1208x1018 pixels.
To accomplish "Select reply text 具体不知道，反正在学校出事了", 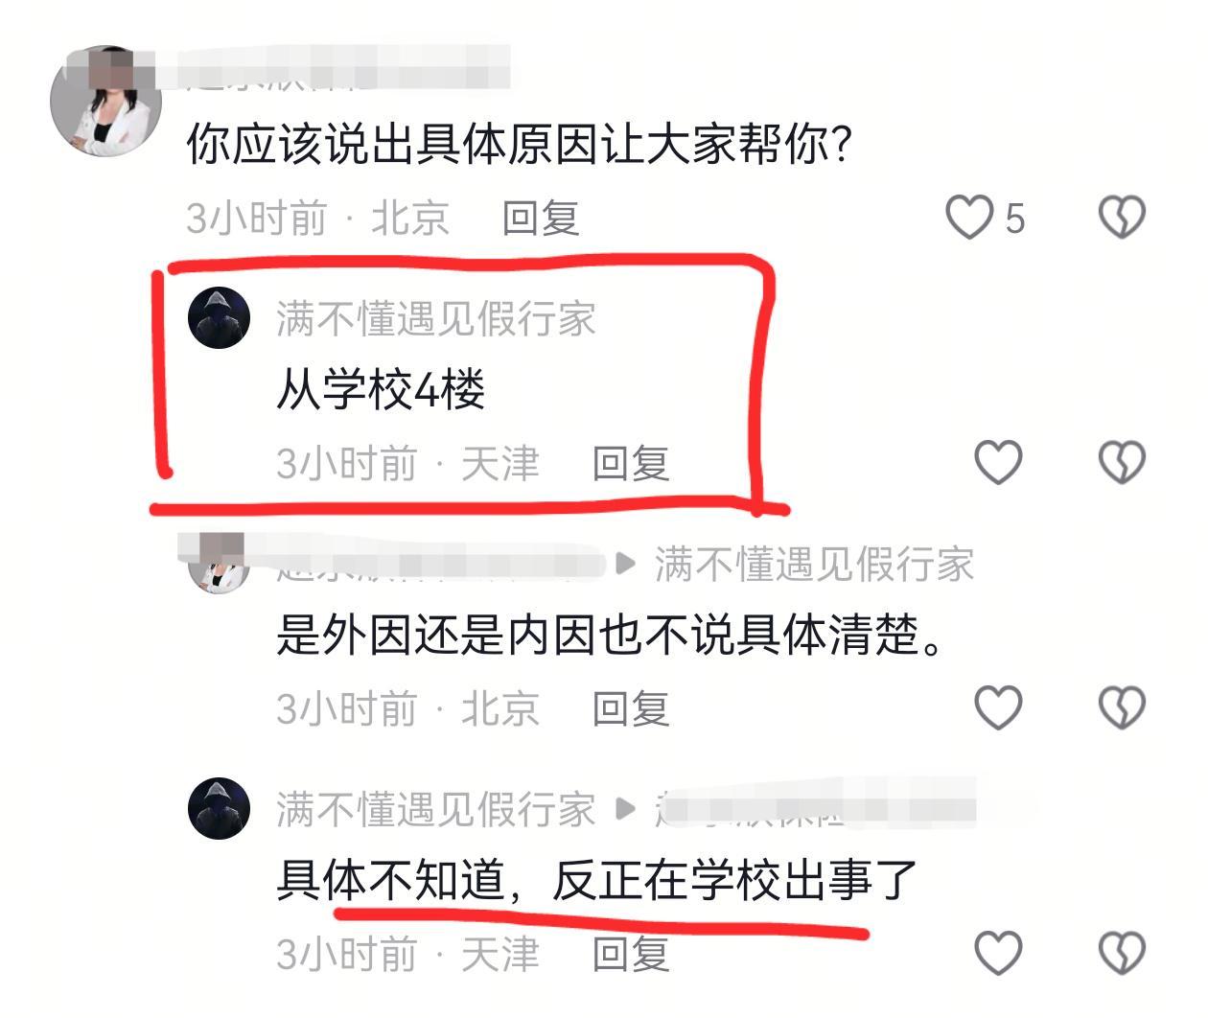I will 597,880.
